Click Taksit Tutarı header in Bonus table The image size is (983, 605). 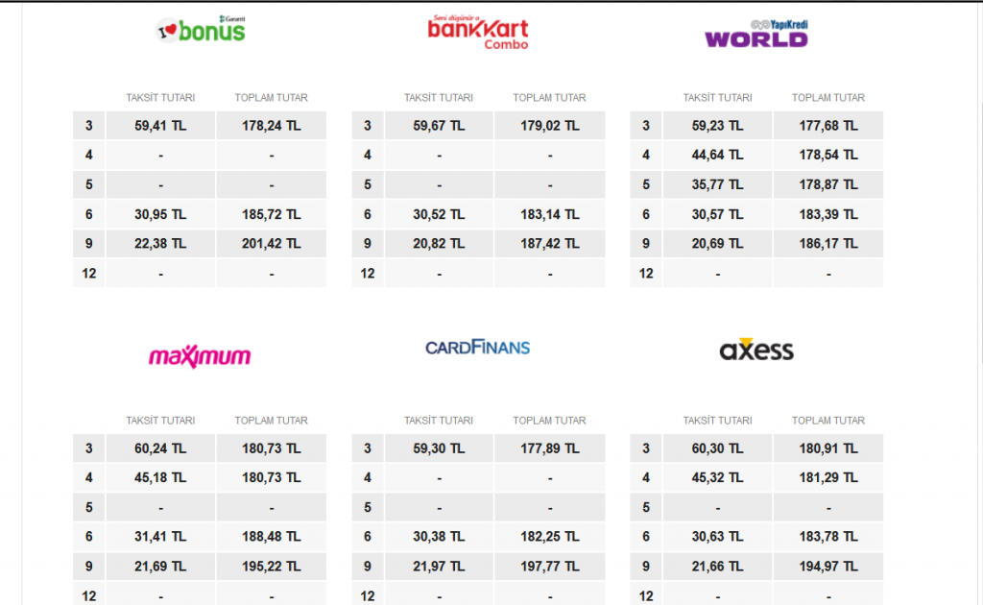pyautogui.click(x=160, y=98)
